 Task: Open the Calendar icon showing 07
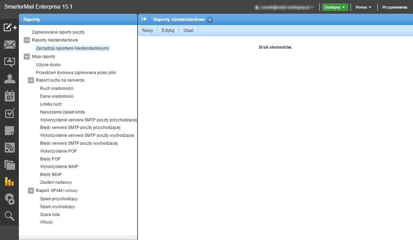tap(10, 96)
